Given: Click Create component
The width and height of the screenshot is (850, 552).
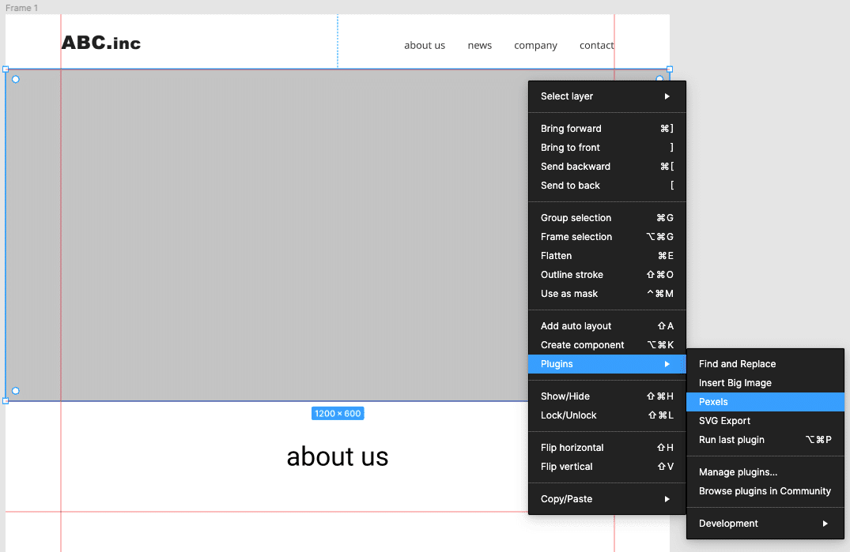Looking at the screenshot, I should 607,345.
